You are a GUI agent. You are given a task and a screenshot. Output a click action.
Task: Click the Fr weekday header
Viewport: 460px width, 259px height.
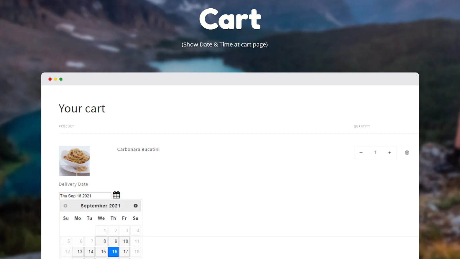[124, 218]
